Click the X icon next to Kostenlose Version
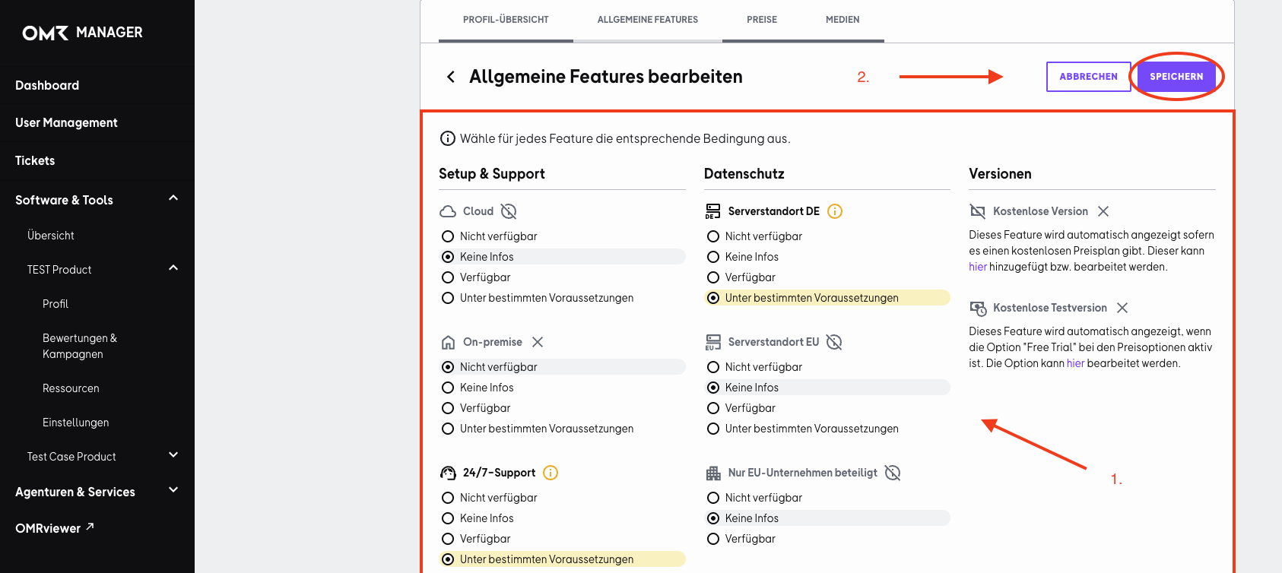Screen dimensions: 1282x573 [x=1103, y=211]
